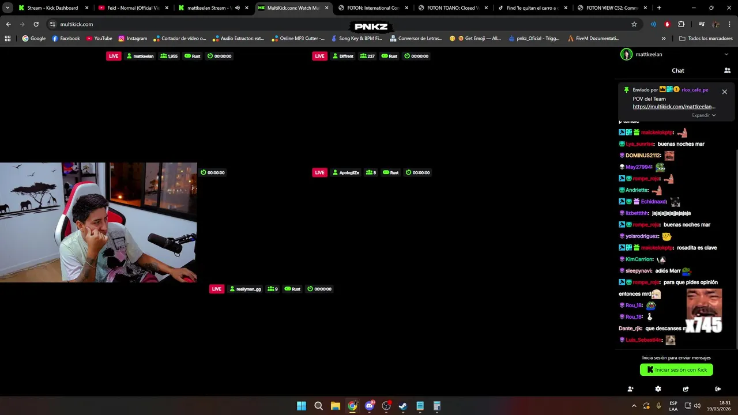Open the Windows Start menu

(x=302, y=406)
